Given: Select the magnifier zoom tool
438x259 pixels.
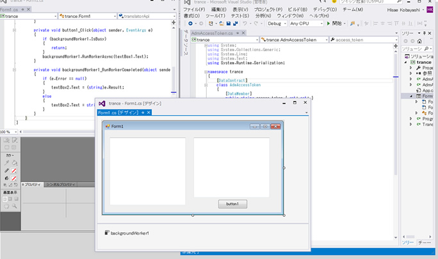Looking at the screenshot, I should [x=13, y=206].
